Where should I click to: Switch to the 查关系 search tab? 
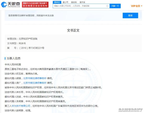pos(82,2)
